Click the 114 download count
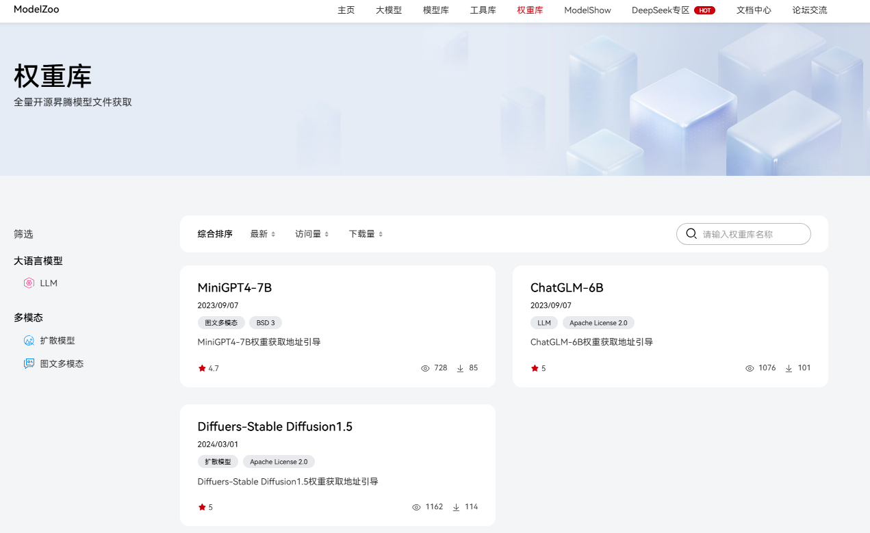 [x=471, y=507]
